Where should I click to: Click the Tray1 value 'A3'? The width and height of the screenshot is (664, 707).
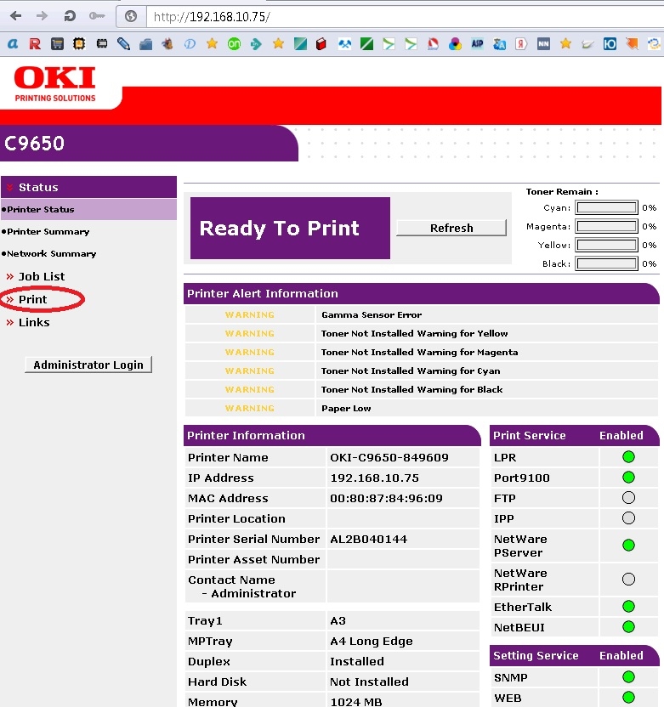338,620
